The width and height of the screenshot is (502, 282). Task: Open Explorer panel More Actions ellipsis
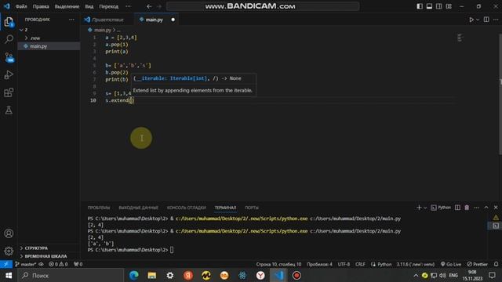[71, 20]
